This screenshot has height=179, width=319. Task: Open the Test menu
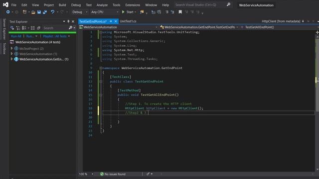pos(89,5)
